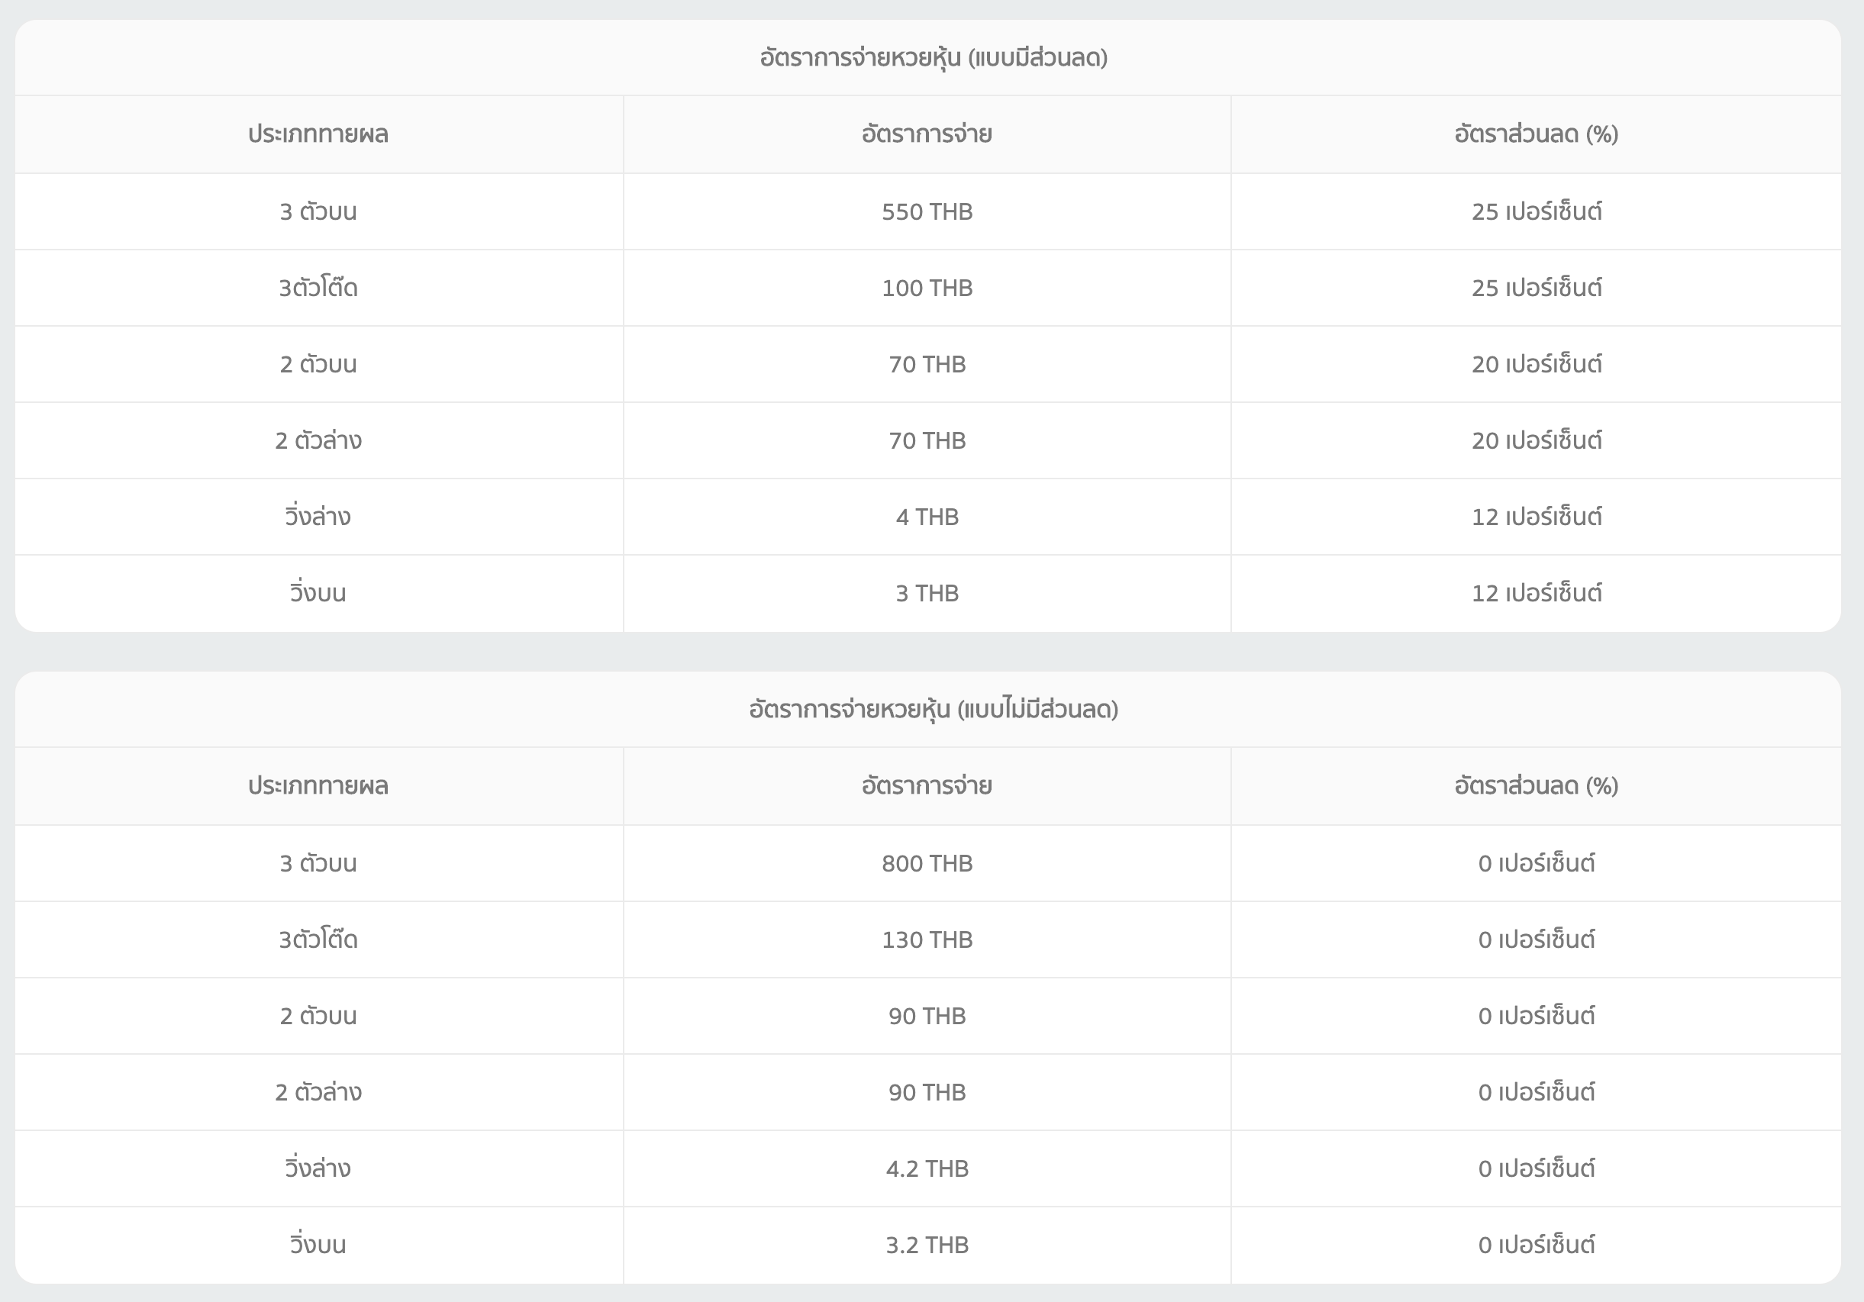Click 0 เปอร์เซ็นต์ in the 3.2 THB row
Screen dimensions: 1864x1302
pos(1536,1246)
